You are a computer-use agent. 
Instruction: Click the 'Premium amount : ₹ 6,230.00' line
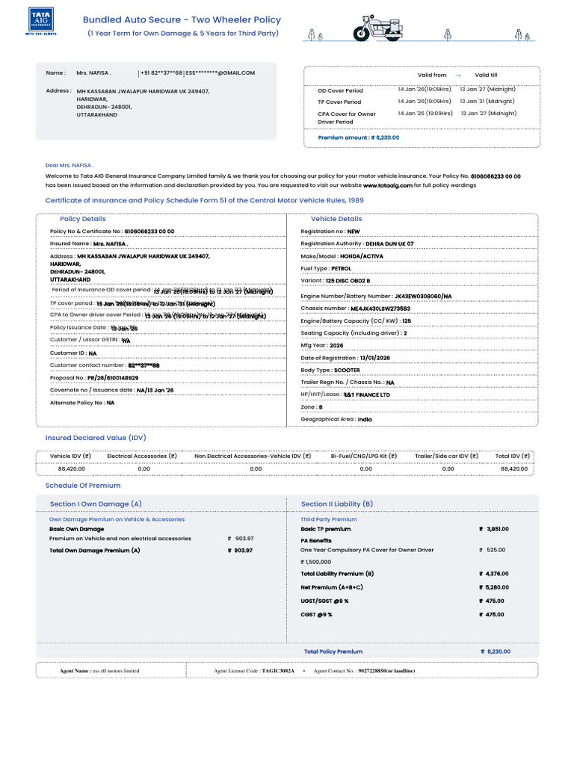pyautogui.click(x=358, y=137)
